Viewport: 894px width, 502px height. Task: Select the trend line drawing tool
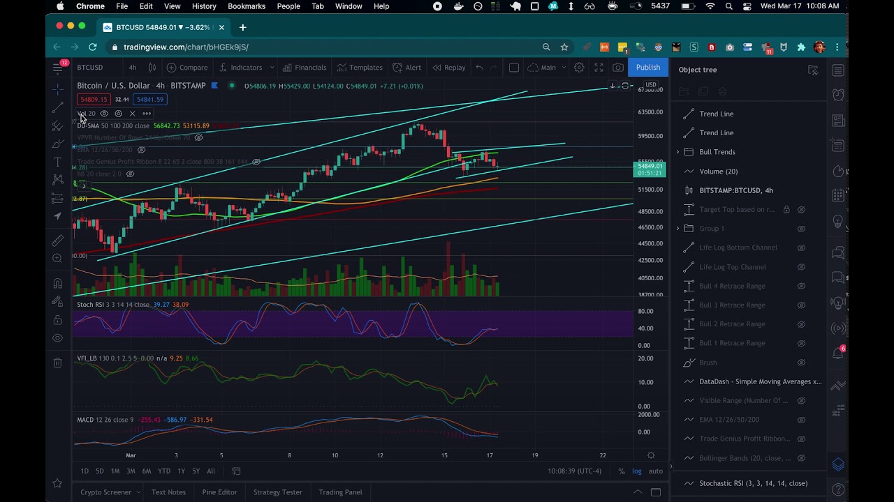58,107
